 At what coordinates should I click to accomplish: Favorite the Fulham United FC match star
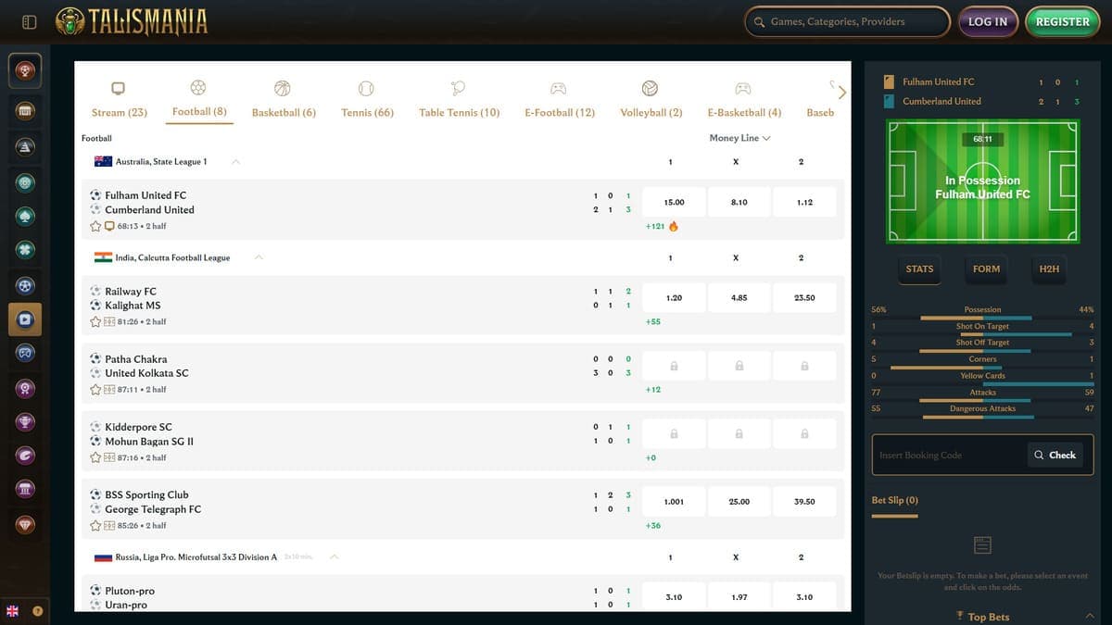coord(95,226)
